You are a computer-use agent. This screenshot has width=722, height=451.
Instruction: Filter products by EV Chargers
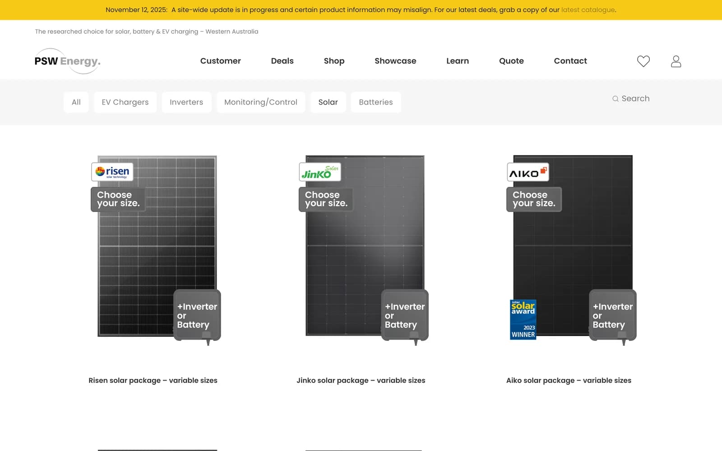[125, 102]
